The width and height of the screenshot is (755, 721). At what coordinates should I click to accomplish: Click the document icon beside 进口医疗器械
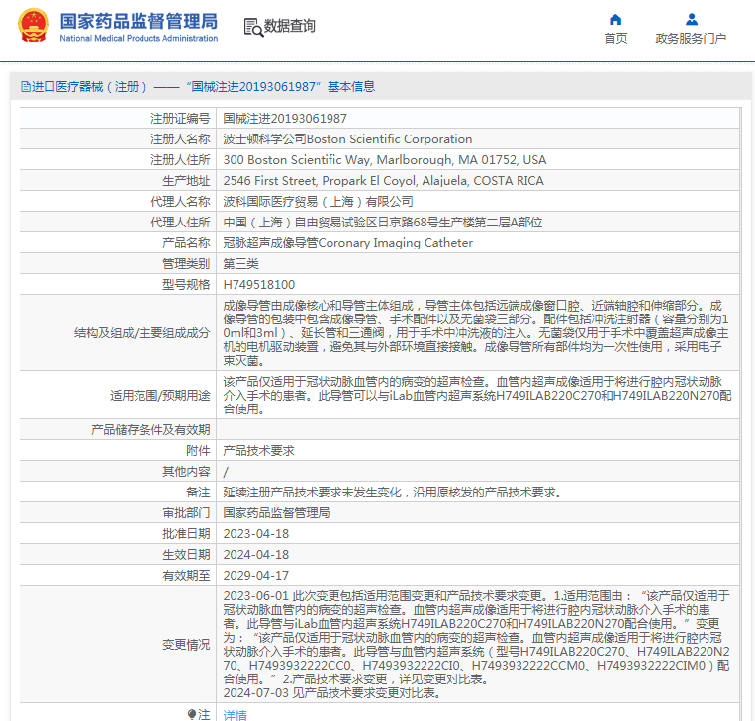click(x=25, y=87)
